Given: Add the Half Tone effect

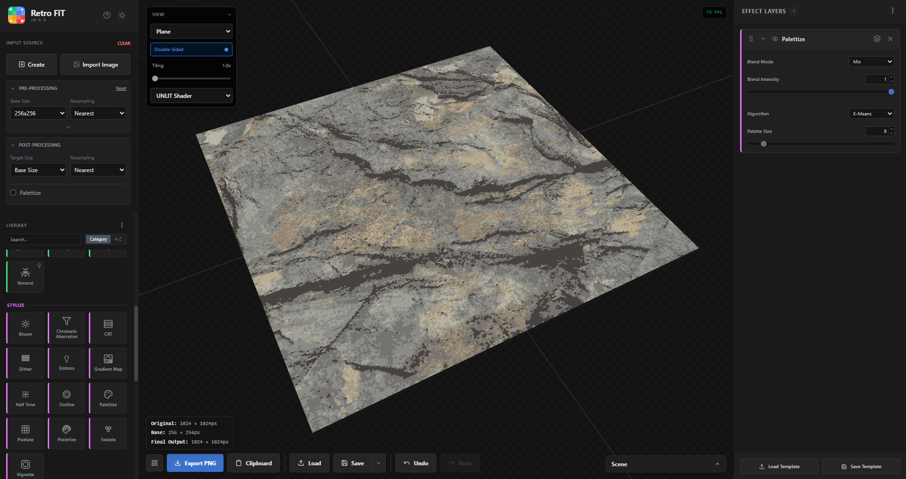Looking at the screenshot, I should coord(26,398).
